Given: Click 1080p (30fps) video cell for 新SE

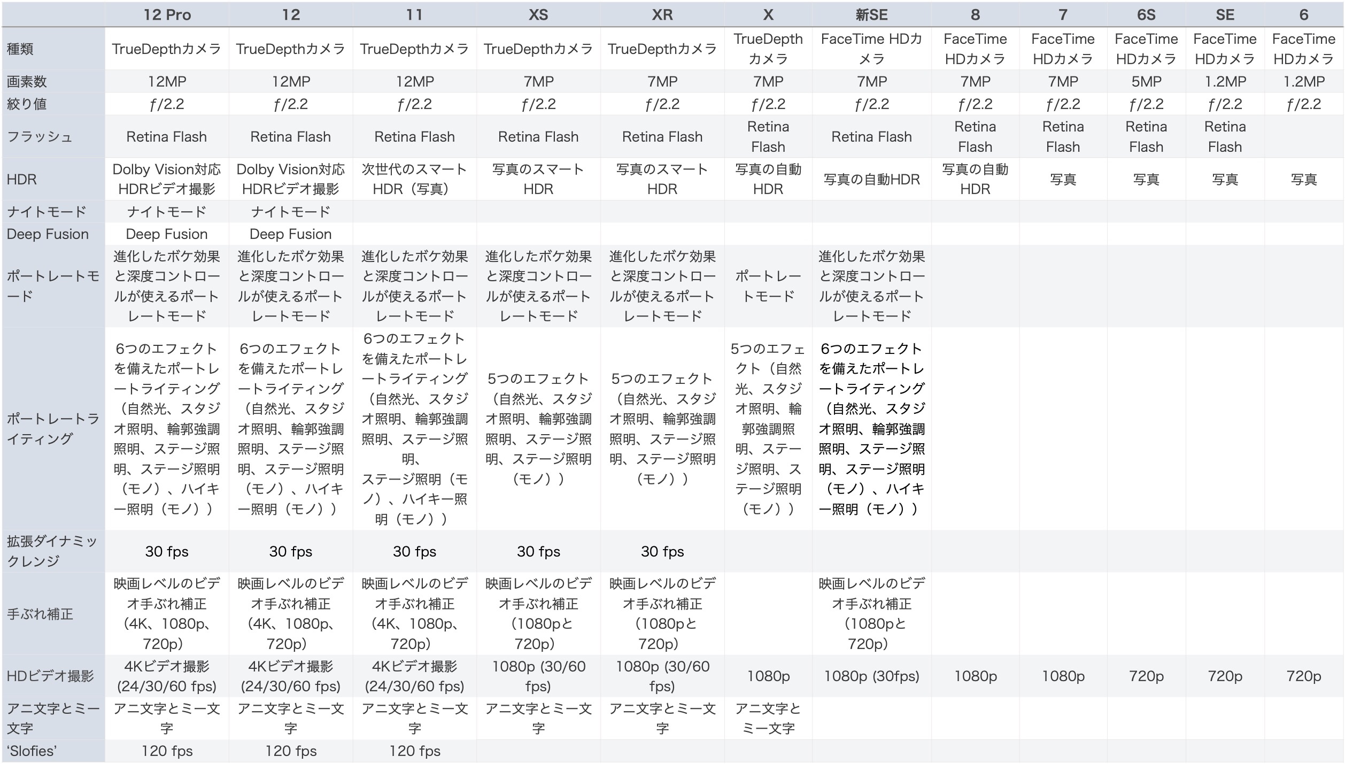Looking at the screenshot, I should (871, 676).
